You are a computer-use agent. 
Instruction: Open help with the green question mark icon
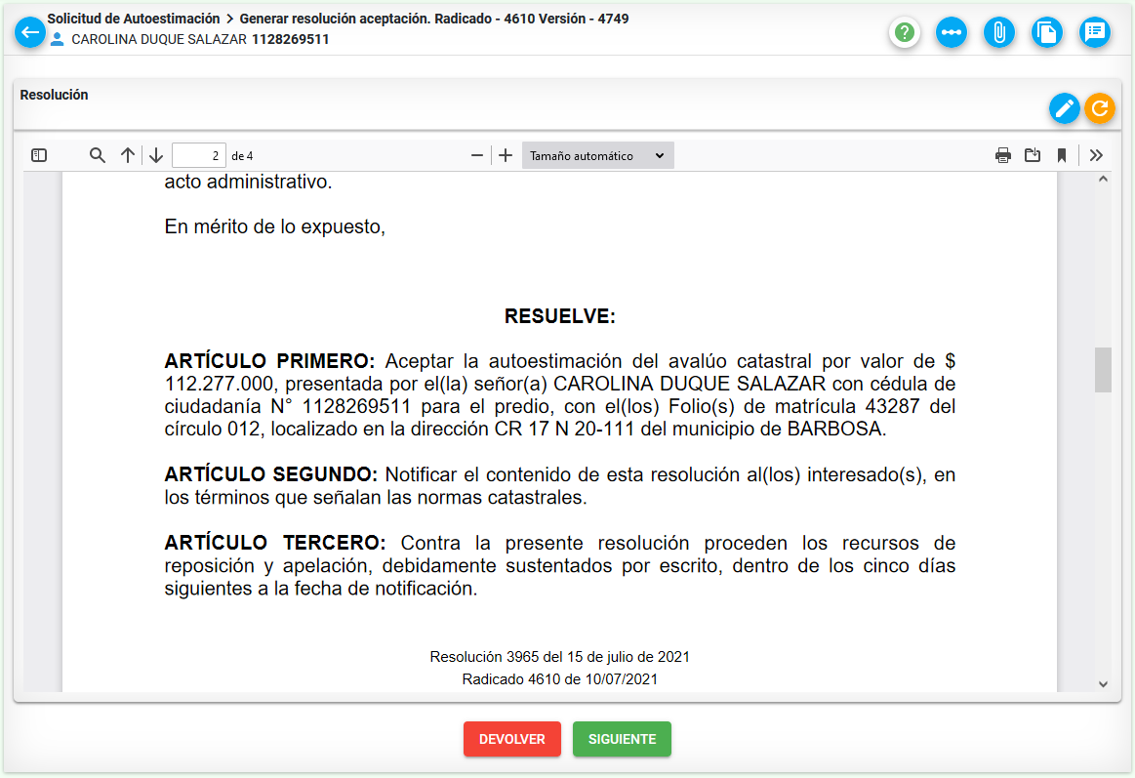coord(904,32)
